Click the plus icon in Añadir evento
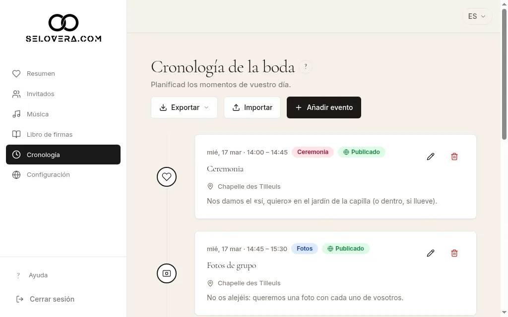The height and width of the screenshot is (317, 508). click(299, 107)
